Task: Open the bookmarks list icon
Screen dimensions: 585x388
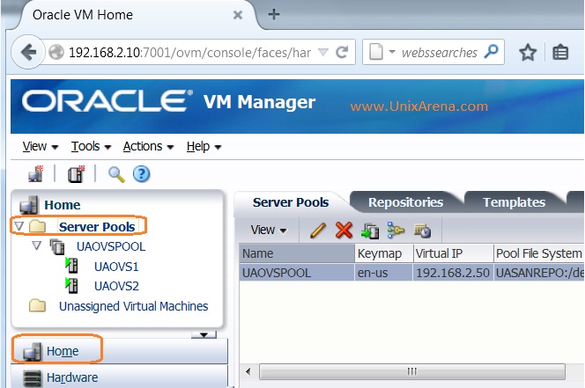Action: [x=560, y=52]
